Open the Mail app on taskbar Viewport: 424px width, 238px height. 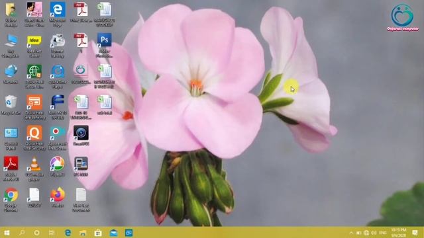pyautogui.click(x=113, y=233)
